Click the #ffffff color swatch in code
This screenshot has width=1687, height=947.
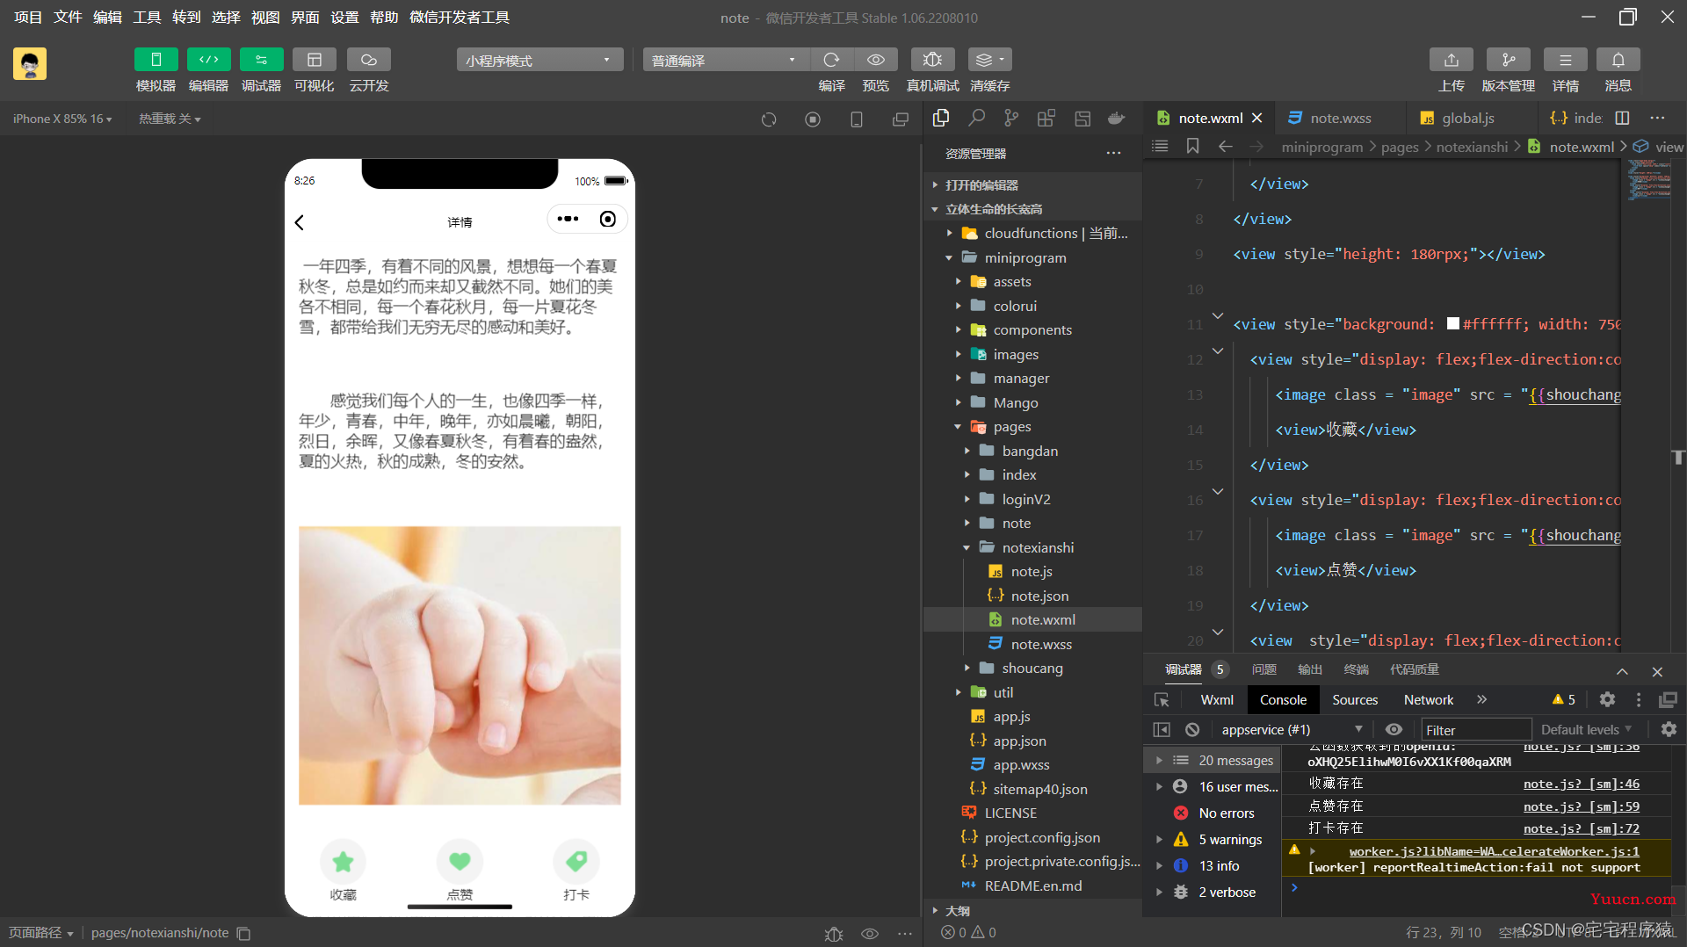1453,324
